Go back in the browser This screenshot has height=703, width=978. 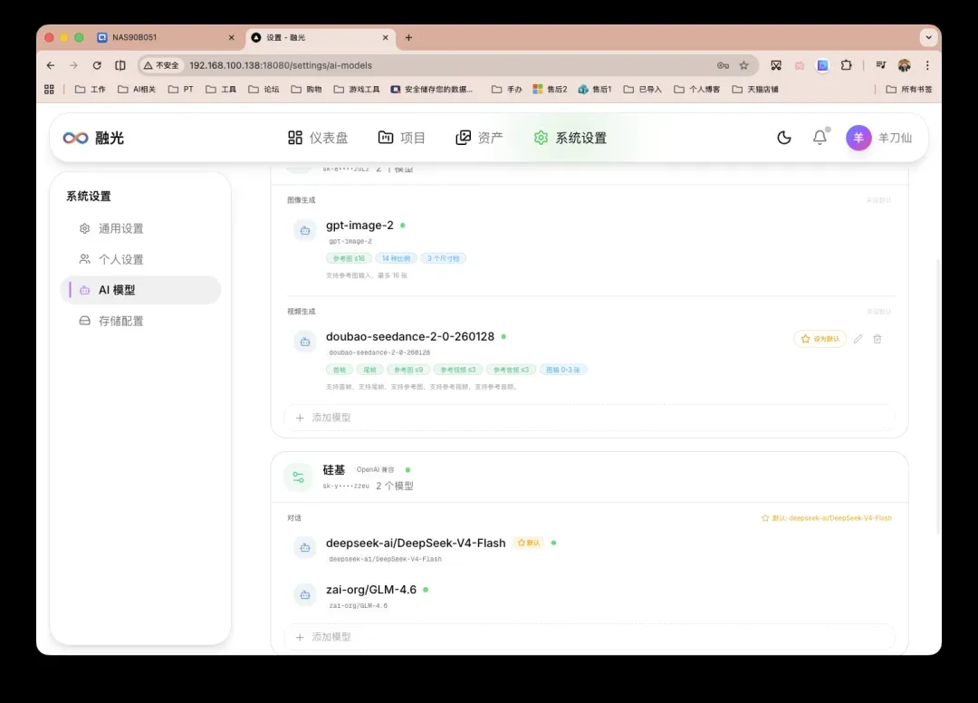point(51,65)
